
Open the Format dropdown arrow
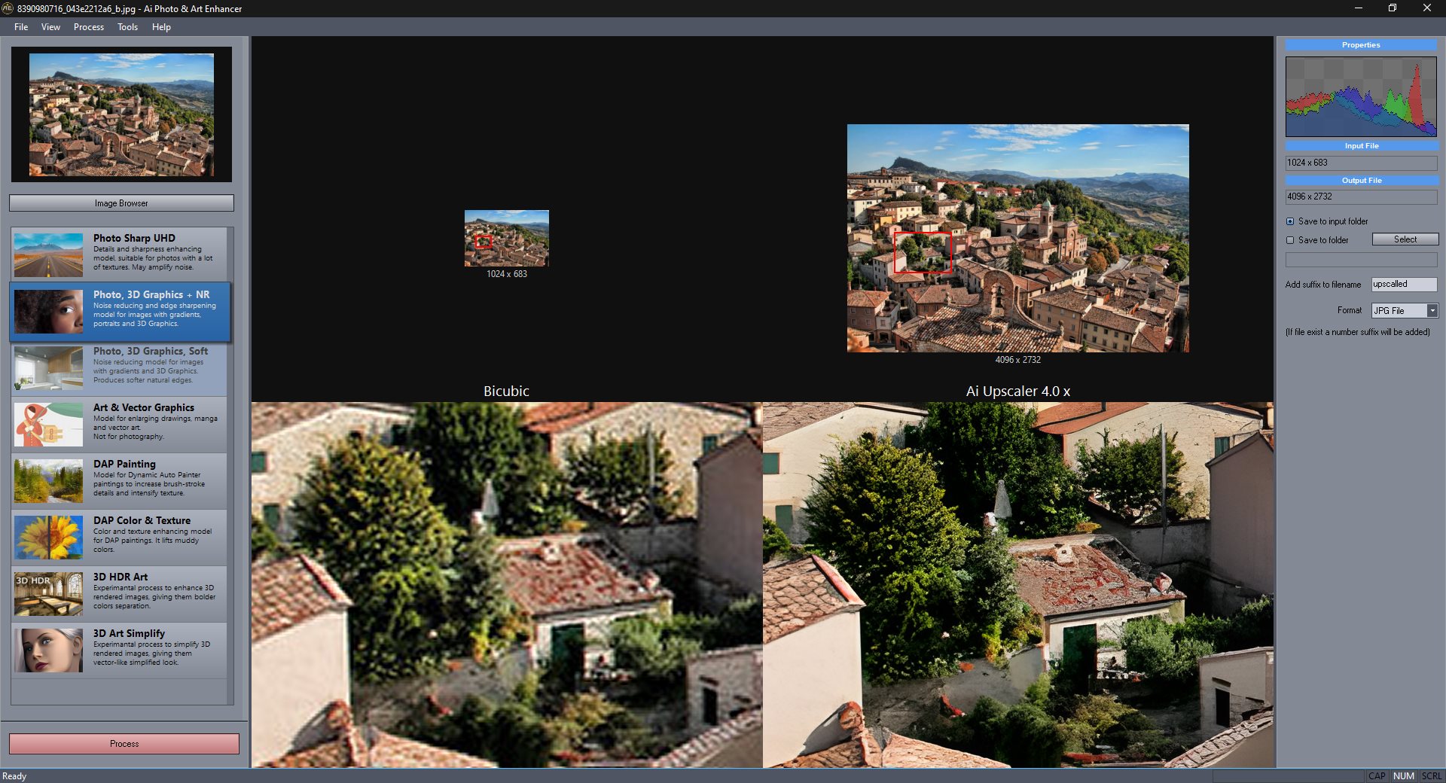(1432, 311)
